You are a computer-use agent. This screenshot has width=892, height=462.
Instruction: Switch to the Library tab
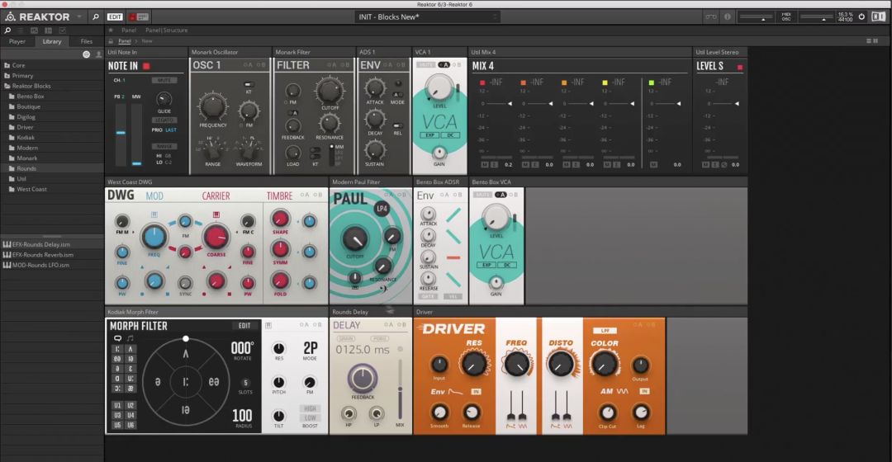[52, 41]
